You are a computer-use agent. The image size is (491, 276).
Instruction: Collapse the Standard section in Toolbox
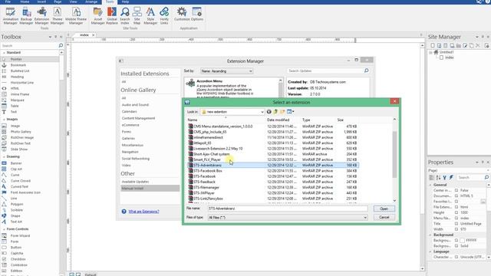(x=4, y=53)
